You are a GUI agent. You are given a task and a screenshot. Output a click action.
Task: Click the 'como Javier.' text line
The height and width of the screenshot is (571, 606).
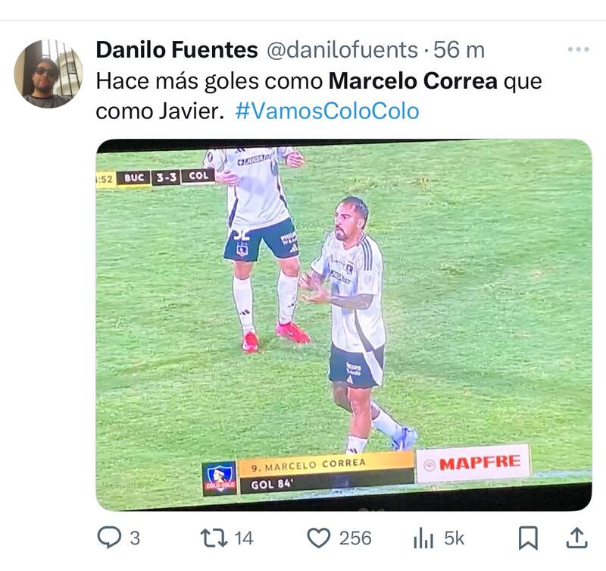click(x=160, y=111)
